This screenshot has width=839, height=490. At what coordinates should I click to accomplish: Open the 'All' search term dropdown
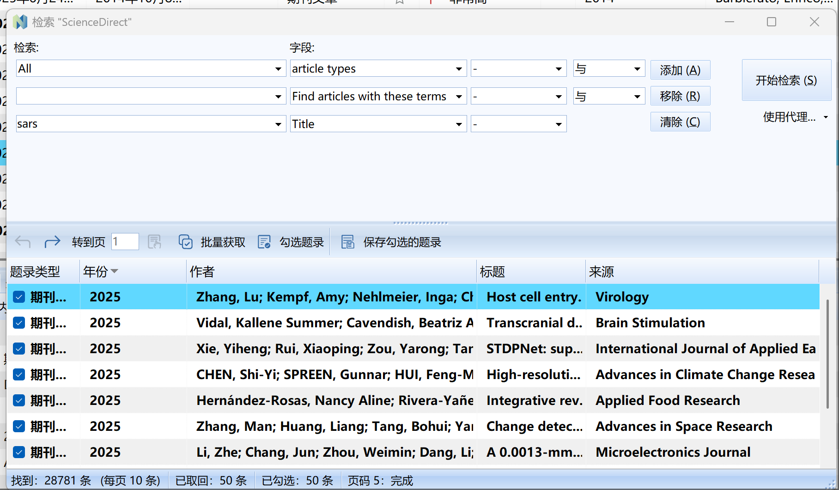(278, 69)
